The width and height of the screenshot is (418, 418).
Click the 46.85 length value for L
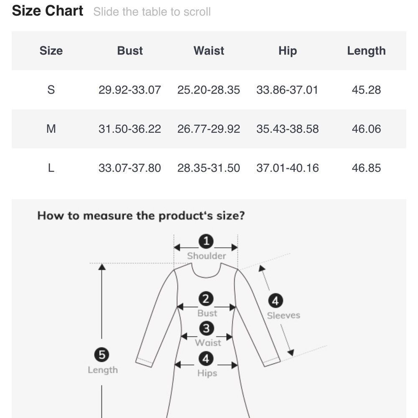coord(366,168)
